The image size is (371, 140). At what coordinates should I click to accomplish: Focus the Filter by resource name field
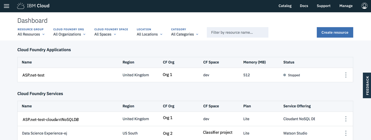(238, 32)
